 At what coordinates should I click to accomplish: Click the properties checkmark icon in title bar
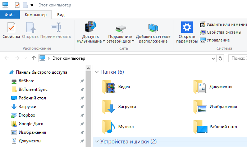(x=17, y=5)
